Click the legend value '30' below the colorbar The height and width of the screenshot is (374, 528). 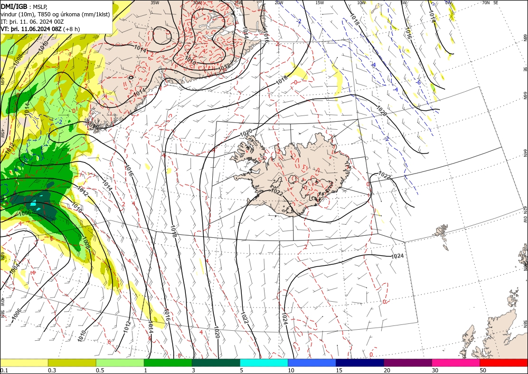point(435,370)
